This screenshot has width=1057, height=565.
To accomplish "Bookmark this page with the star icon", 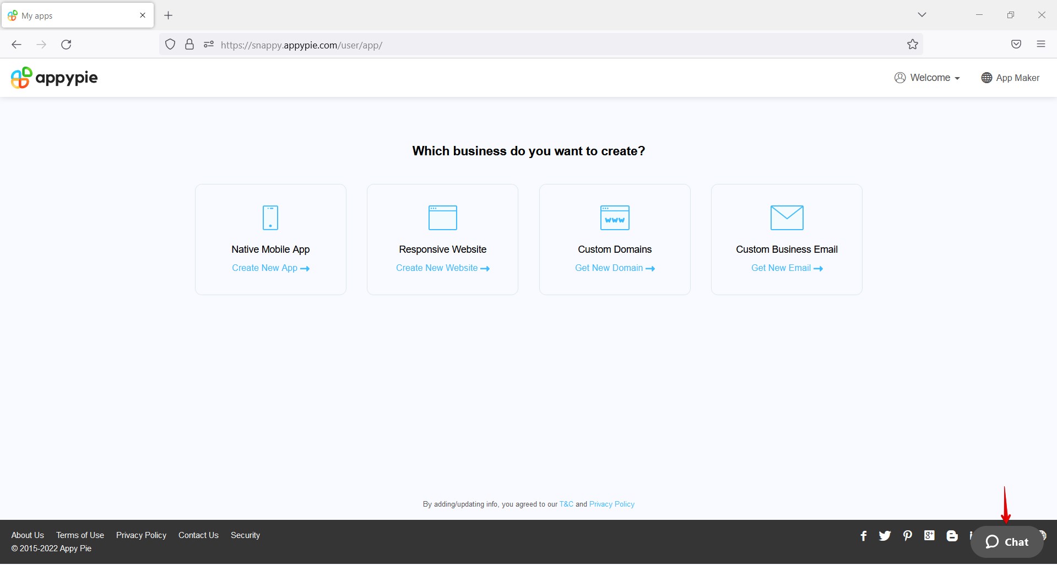I will (913, 45).
